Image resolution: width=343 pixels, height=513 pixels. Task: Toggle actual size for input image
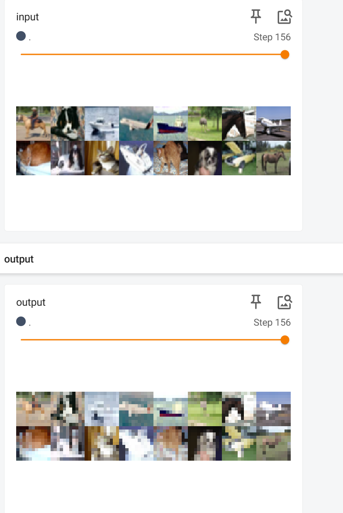pyautogui.click(x=285, y=17)
